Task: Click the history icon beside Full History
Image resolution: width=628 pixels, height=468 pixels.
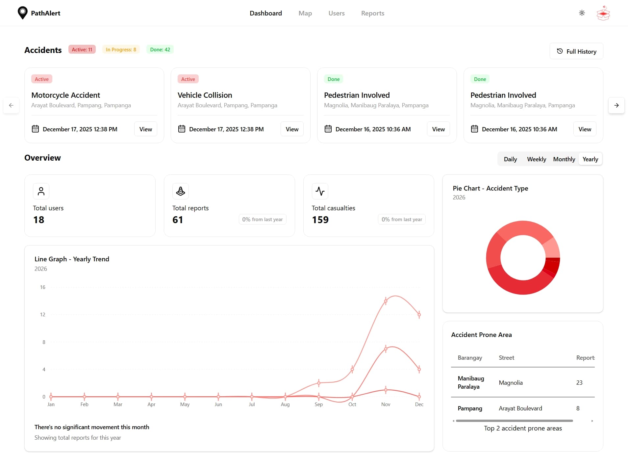Action: pyautogui.click(x=560, y=51)
